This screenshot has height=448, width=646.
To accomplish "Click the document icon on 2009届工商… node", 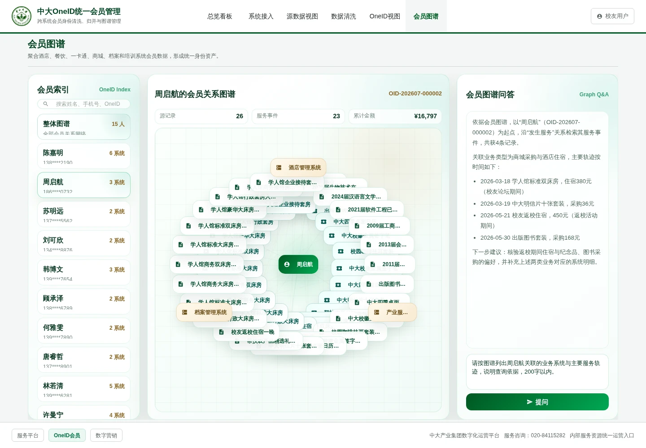I will [x=357, y=226].
